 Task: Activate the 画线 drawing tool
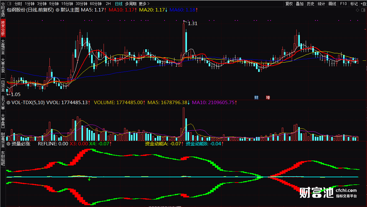pos(332,4)
